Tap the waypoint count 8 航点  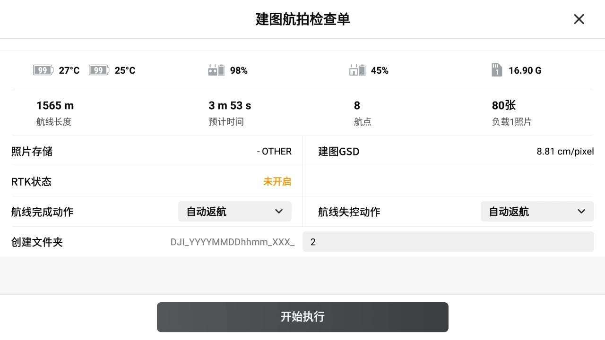click(363, 113)
